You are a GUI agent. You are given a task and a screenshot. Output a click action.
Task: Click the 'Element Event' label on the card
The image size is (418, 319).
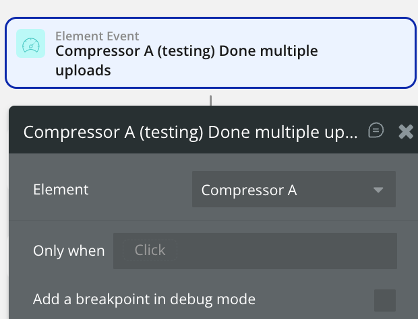click(x=97, y=36)
